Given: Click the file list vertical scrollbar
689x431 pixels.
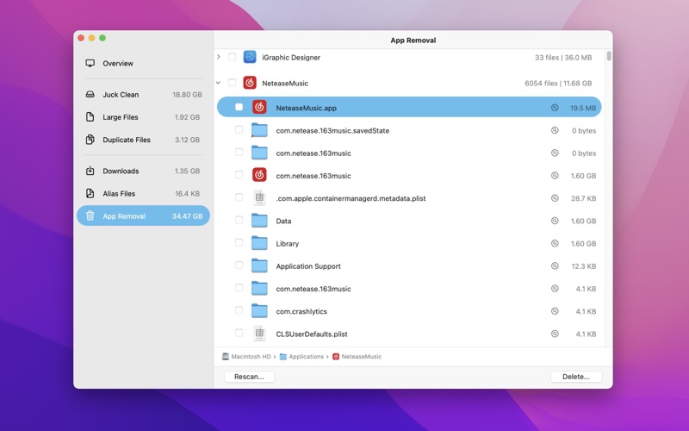Looking at the screenshot, I should pyautogui.click(x=609, y=57).
